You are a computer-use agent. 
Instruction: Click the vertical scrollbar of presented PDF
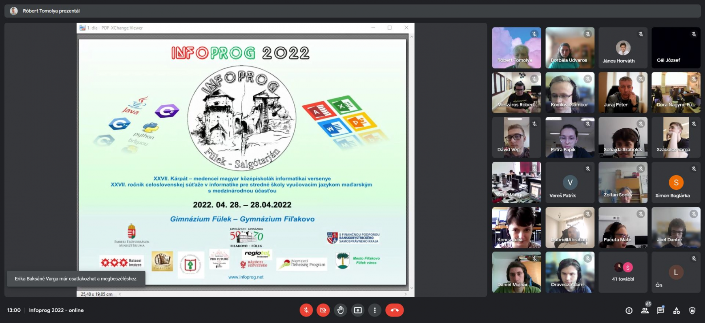tap(412, 162)
